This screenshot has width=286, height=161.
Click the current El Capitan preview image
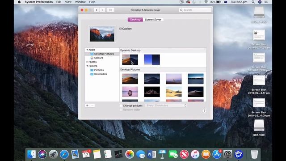tap(102, 34)
